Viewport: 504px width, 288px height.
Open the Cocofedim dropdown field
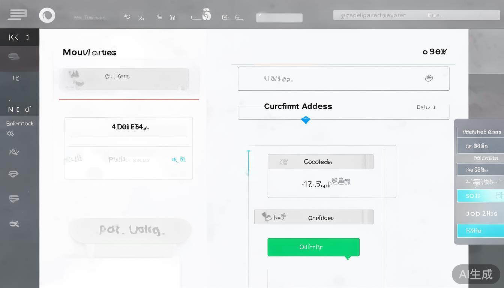coord(321,162)
